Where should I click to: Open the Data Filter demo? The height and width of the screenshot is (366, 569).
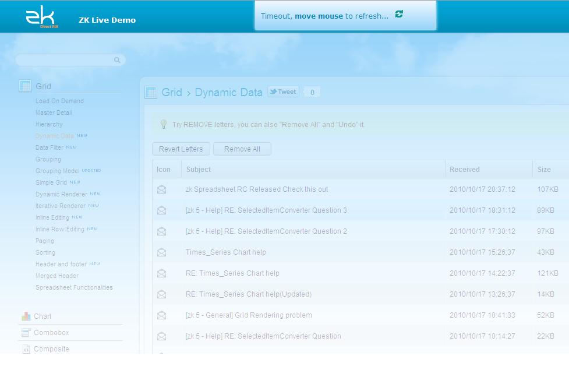50,147
